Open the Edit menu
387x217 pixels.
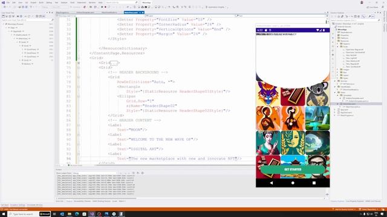coord(14,2)
